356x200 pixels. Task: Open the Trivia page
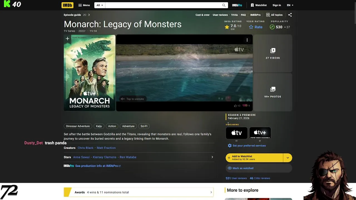234,15
